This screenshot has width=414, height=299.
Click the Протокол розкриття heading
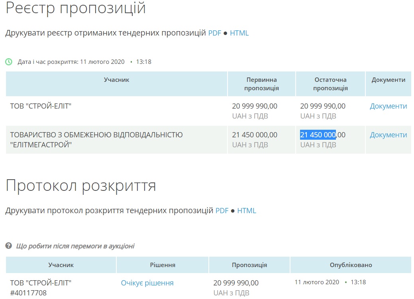point(80,186)
